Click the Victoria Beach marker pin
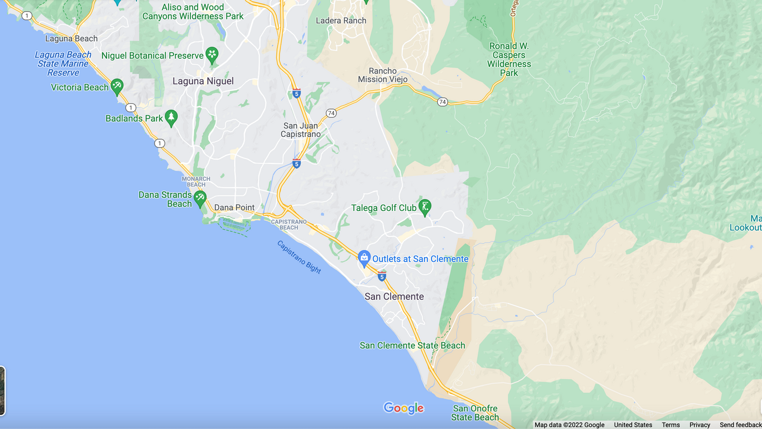 coord(117,86)
